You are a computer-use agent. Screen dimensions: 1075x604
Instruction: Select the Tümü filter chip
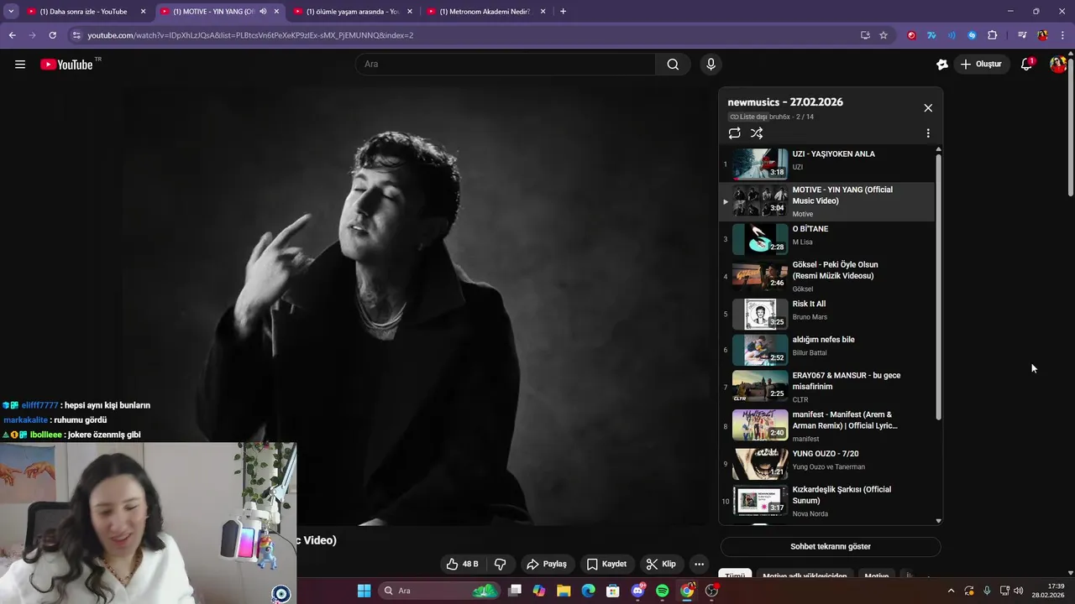(x=735, y=575)
